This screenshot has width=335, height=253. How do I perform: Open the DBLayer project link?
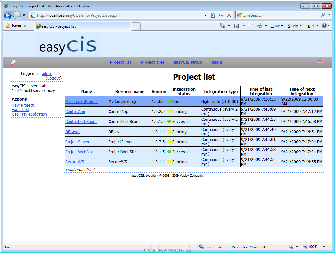(x=72, y=132)
